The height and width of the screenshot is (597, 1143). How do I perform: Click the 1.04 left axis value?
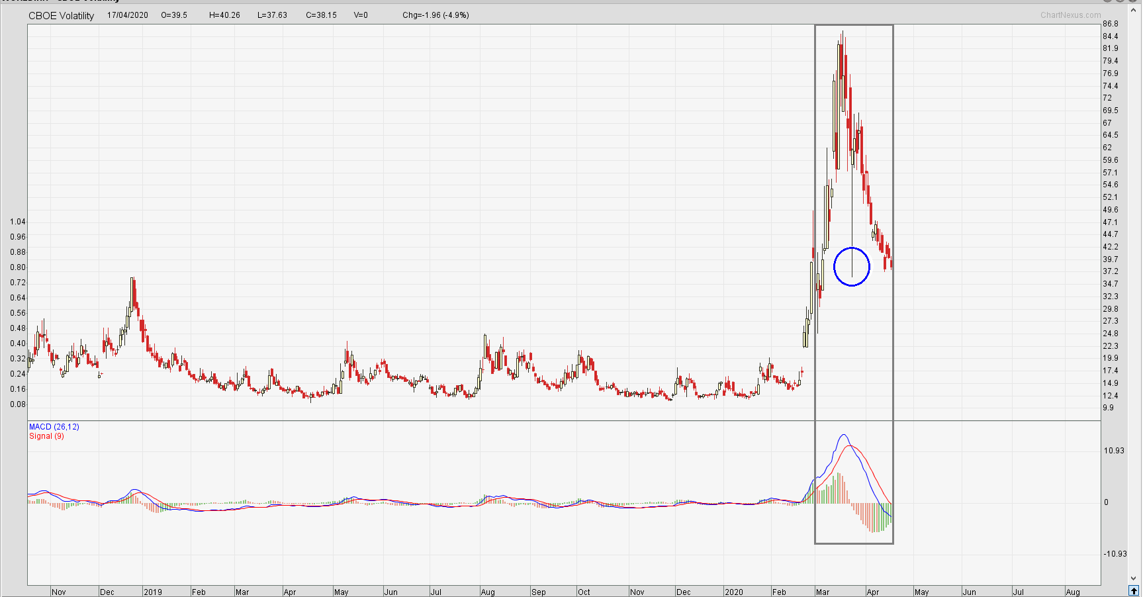click(18, 222)
